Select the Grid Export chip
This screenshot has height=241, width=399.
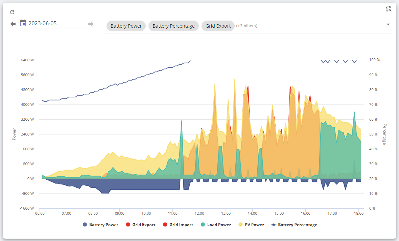(x=218, y=26)
